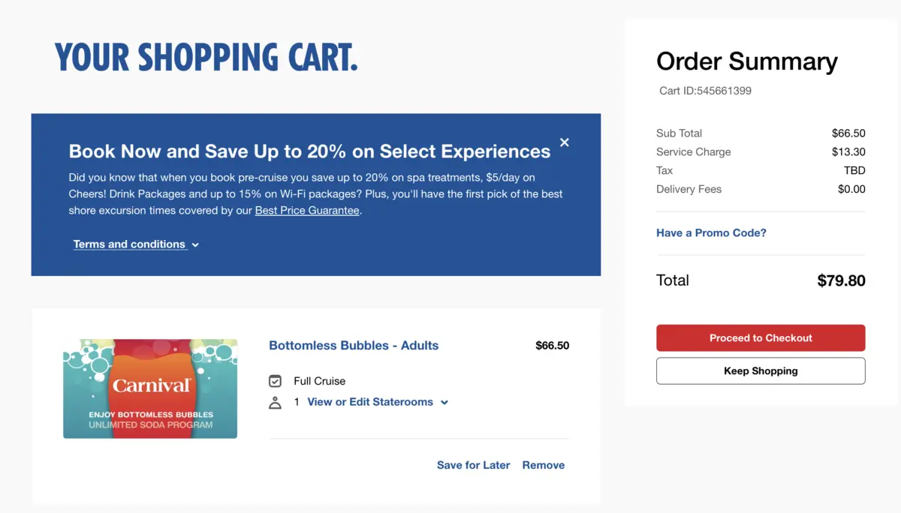
Task: Click the item price $66.50 beside the title
Action: coord(552,346)
